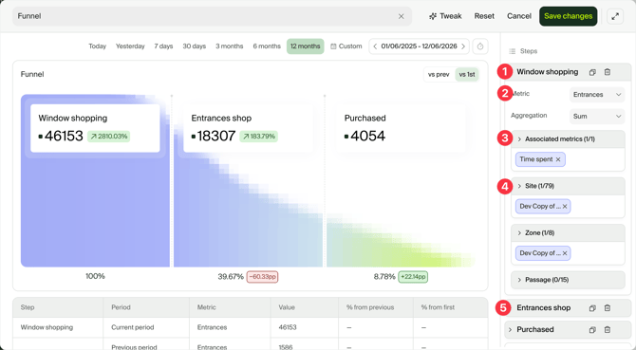Screen dimensions: 636x350
Task: Select the 12 months range
Action: point(305,46)
